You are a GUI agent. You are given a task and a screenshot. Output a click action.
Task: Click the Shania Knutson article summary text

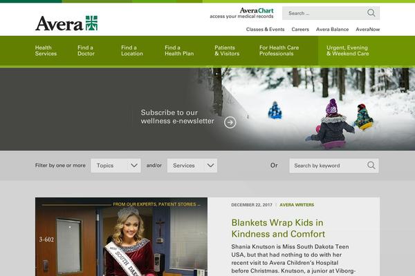point(293,259)
